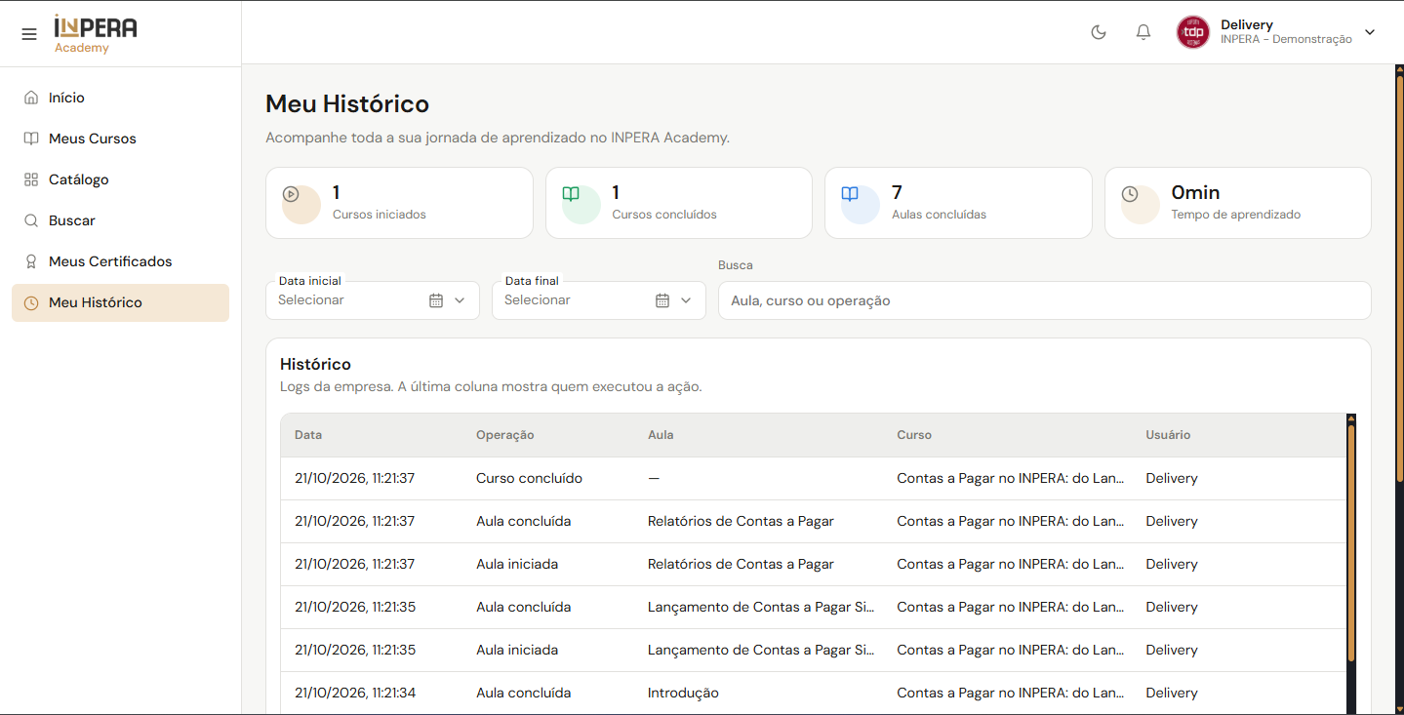Open the notifications bell
The height and width of the screenshot is (715, 1404).
[1143, 32]
